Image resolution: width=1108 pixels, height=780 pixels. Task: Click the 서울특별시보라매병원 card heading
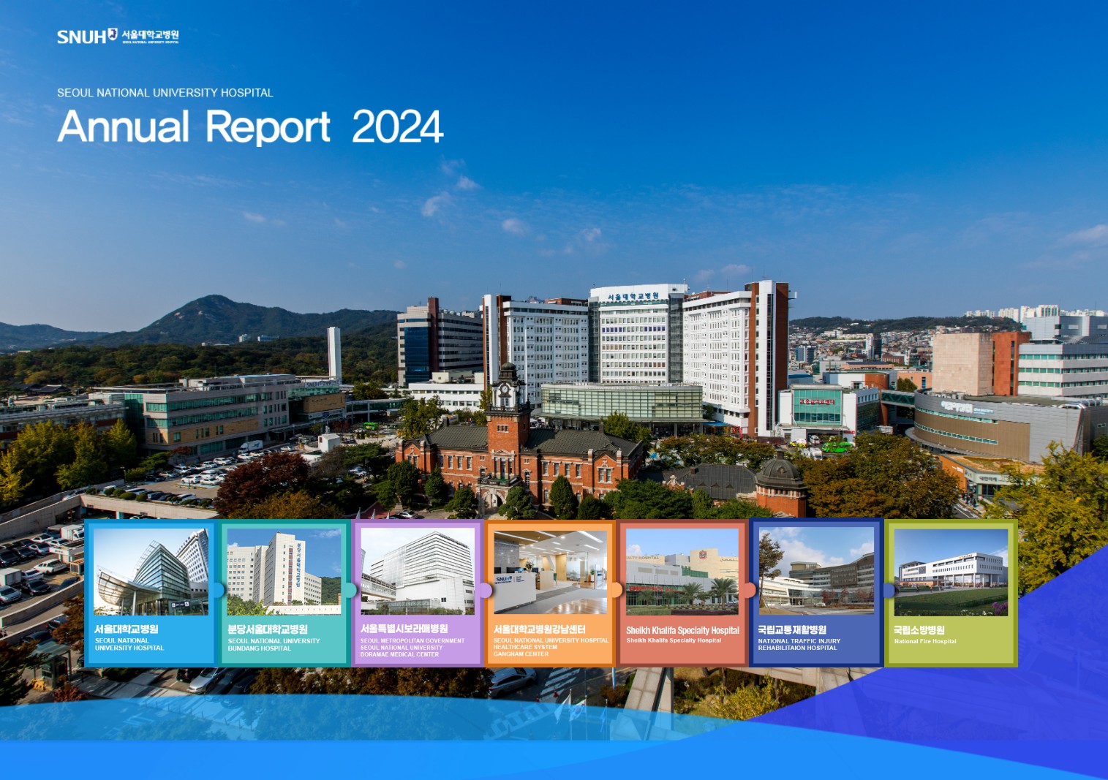click(x=404, y=629)
